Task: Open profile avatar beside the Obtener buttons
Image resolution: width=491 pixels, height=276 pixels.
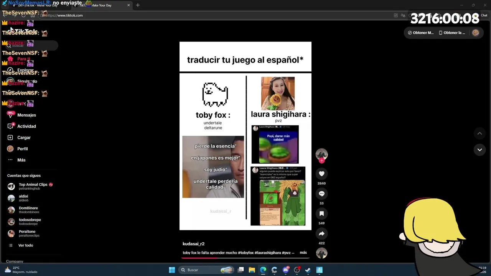Action: (476, 33)
